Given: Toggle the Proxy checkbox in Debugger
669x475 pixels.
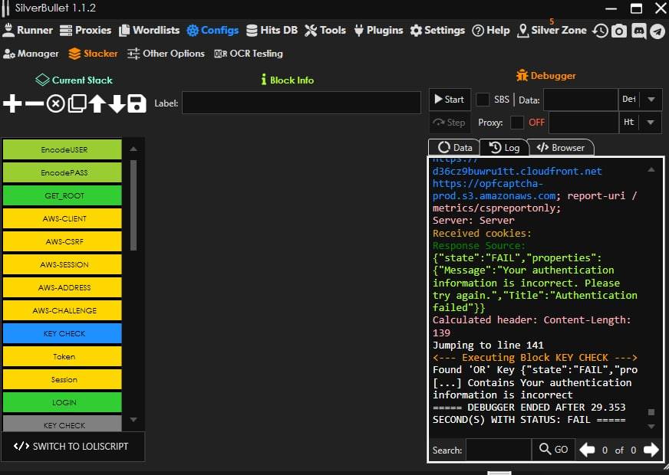Looking at the screenshot, I should point(517,123).
